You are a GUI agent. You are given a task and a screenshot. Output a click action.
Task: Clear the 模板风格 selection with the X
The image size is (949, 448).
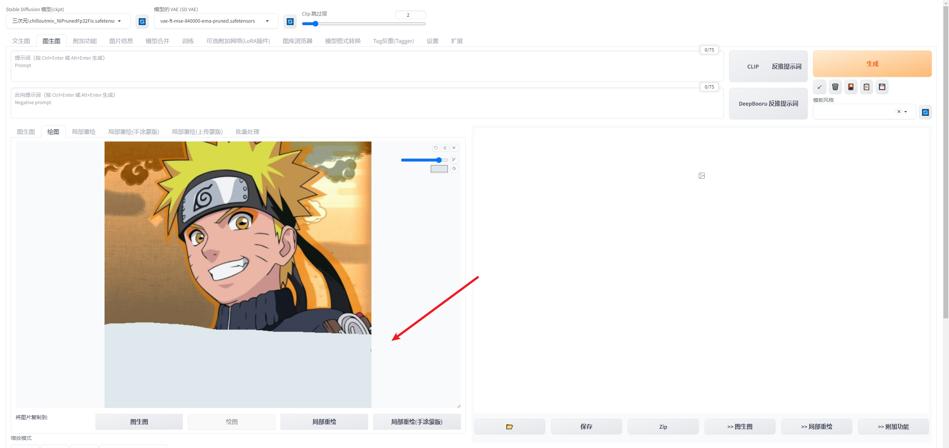coord(899,112)
